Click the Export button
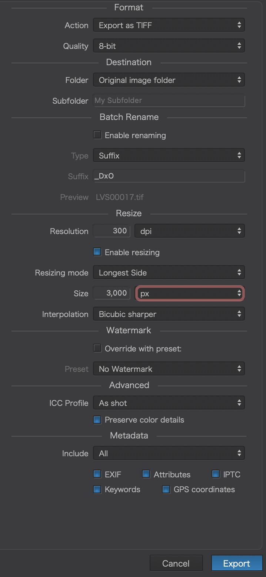The height and width of the screenshot is (577, 266). (236, 563)
